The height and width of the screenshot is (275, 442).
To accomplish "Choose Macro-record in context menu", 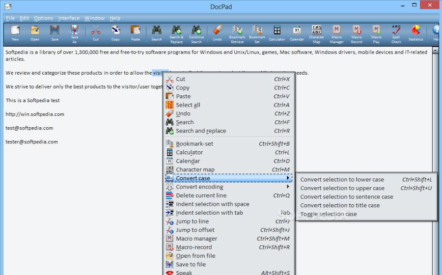I will pos(228,247).
